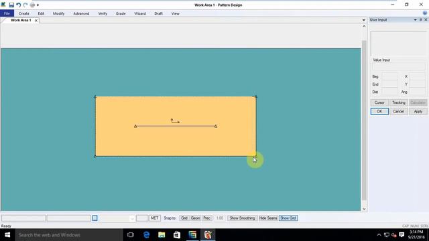Click the application logo icon in title bar
This screenshot has height=241, width=429.
(3, 5)
